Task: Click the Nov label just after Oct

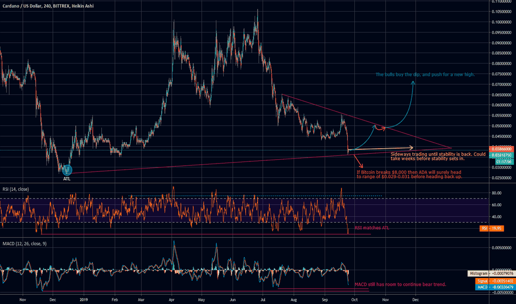Action: (x=385, y=300)
